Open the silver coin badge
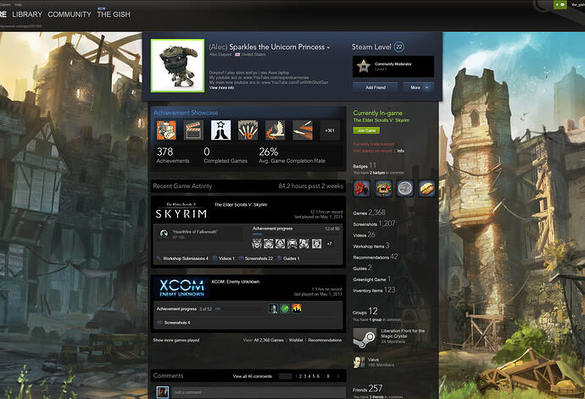This screenshot has width=585, height=399. [x=405, y=188]
